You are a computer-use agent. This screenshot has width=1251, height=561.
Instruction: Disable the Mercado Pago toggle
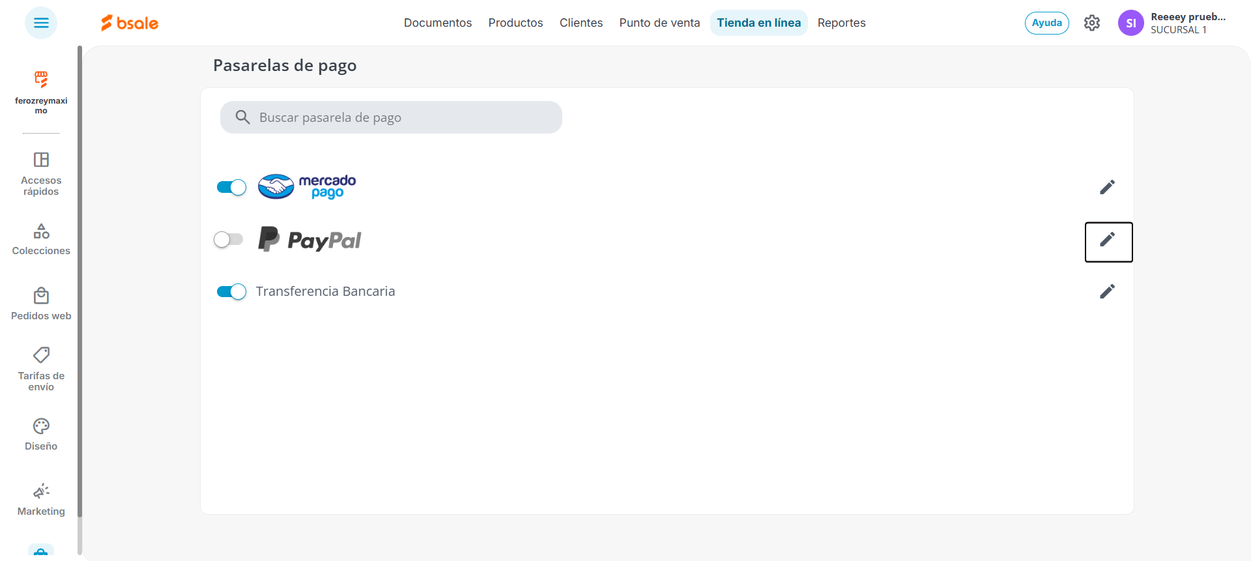[x=231, y=188]
